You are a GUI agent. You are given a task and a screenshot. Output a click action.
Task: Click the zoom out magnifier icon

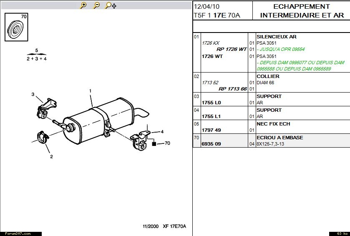(x=96, y=5)
